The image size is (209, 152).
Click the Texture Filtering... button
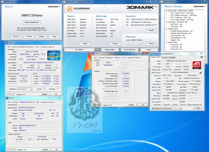(130, 50)
